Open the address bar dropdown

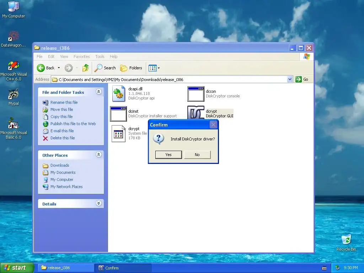[290, 79]
